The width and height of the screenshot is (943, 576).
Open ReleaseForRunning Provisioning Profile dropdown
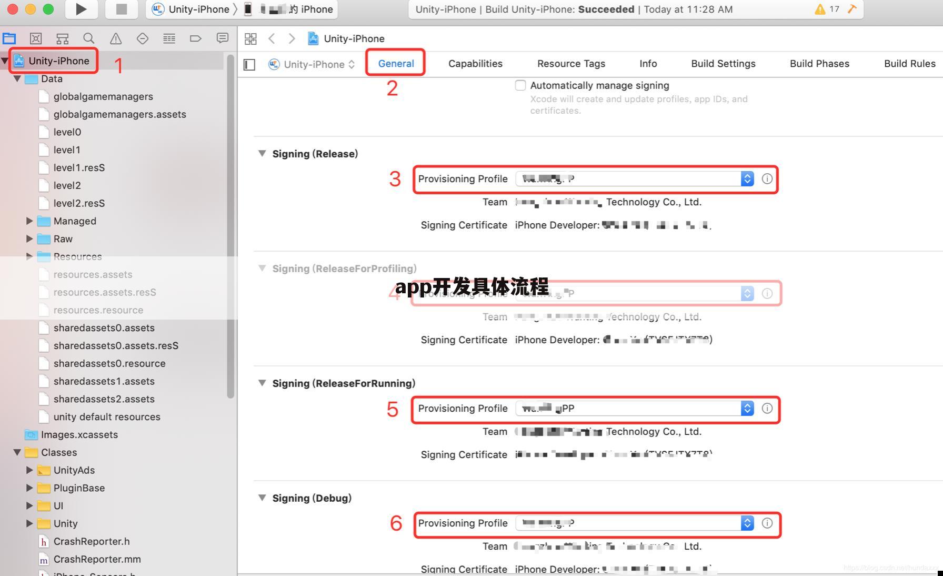click(635, 409)
